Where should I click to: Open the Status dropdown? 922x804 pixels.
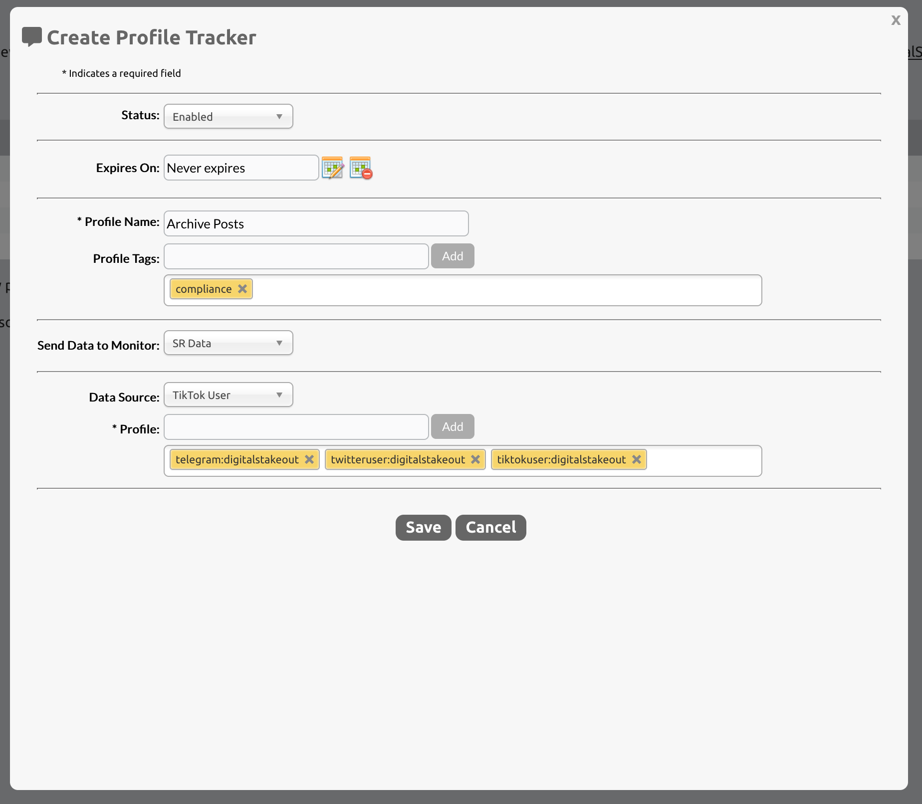(x=228, y=116)
